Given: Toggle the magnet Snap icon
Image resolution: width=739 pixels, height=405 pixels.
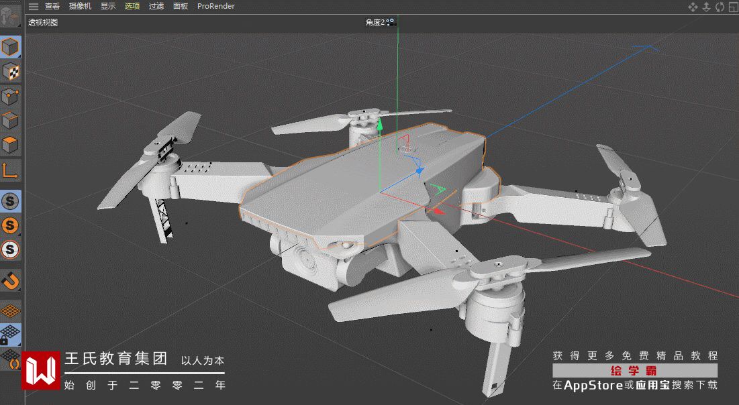Looking at the screenshot, I should (10, 281).
